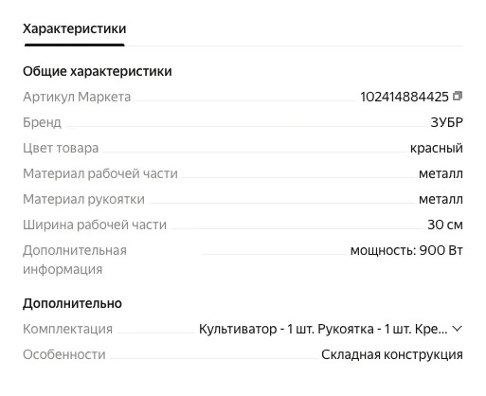Expand the Комплектация chevron
Viewport: 486px width, 396px height.
click(x=457, y=329)
